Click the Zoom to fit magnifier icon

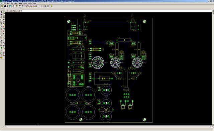pyautogui.click(x=26, y=6)
